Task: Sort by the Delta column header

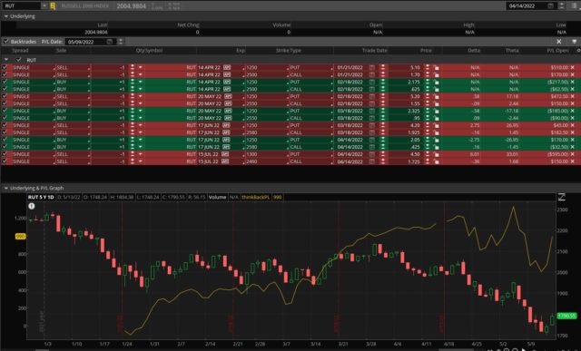Action: [474, 51]
